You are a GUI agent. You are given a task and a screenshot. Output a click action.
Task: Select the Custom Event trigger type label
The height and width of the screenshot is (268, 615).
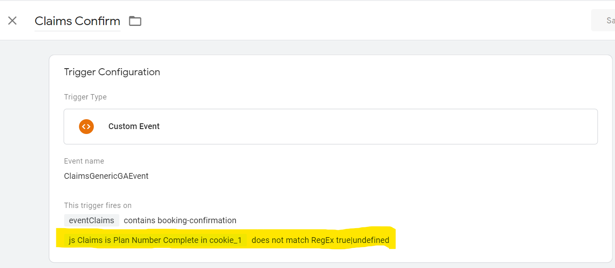134,127
